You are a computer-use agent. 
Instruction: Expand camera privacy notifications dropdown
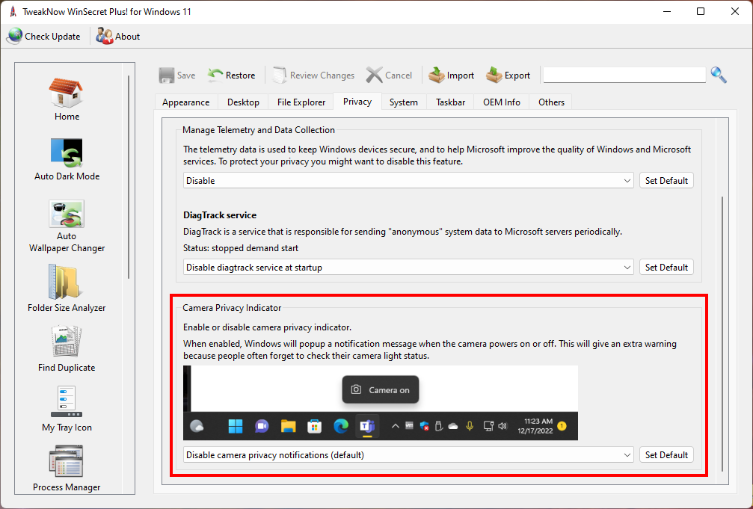click(x=408, y=454)
